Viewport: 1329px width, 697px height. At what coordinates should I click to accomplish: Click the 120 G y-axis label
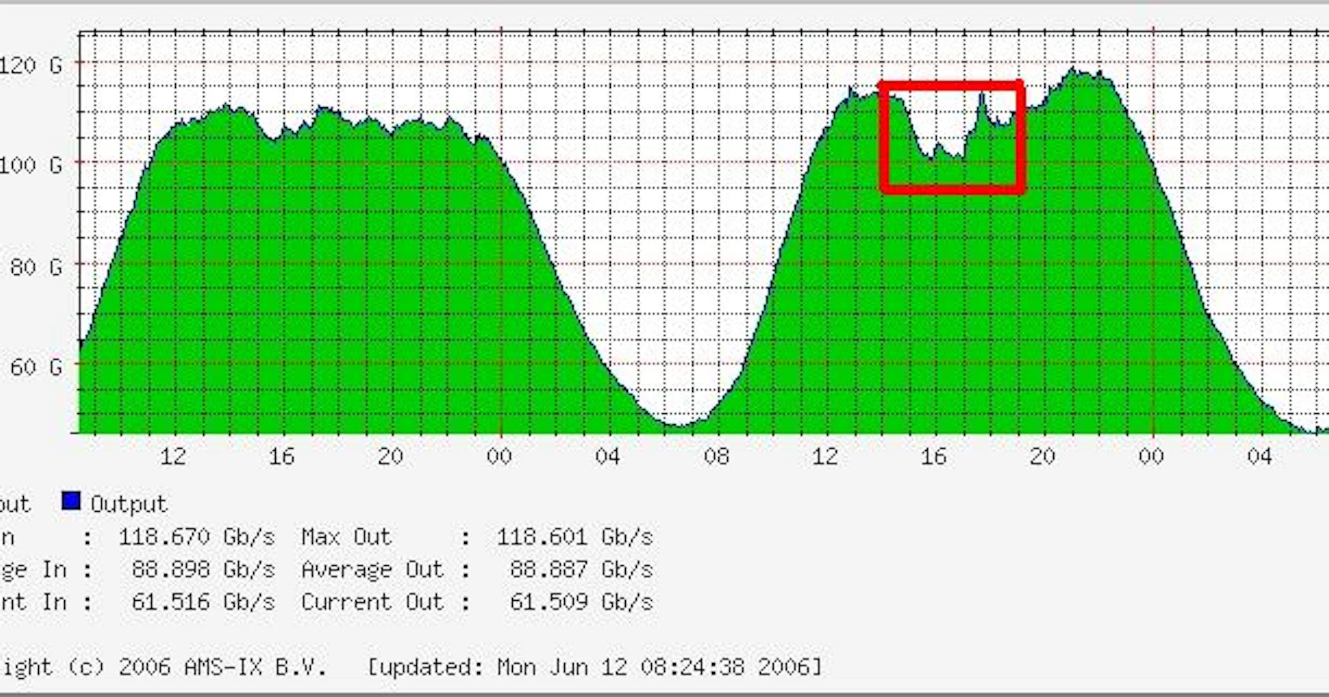click(x=30, y=66)
